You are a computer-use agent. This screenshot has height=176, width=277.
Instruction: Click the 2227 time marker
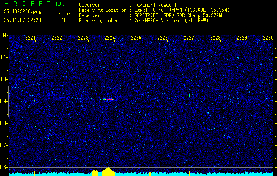189,37
